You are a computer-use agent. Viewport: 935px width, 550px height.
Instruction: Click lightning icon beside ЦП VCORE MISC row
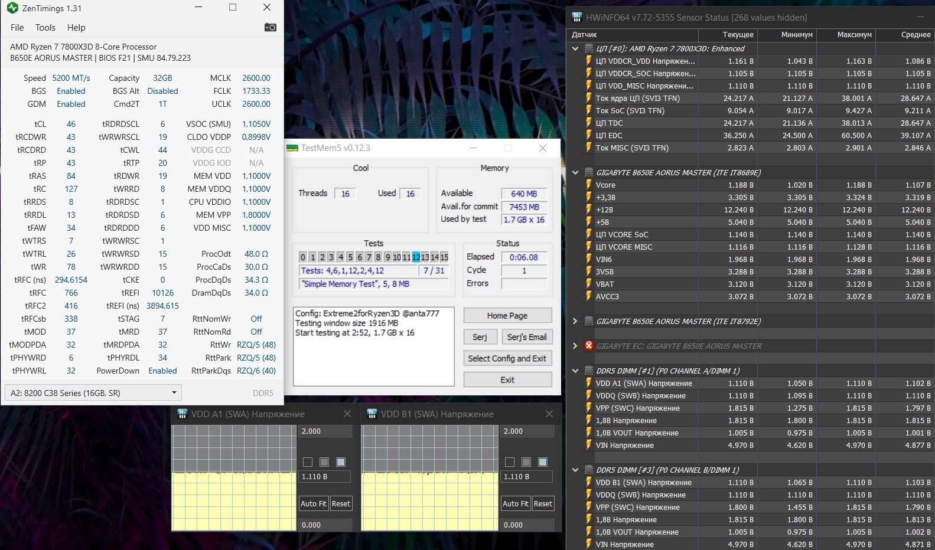589,247
